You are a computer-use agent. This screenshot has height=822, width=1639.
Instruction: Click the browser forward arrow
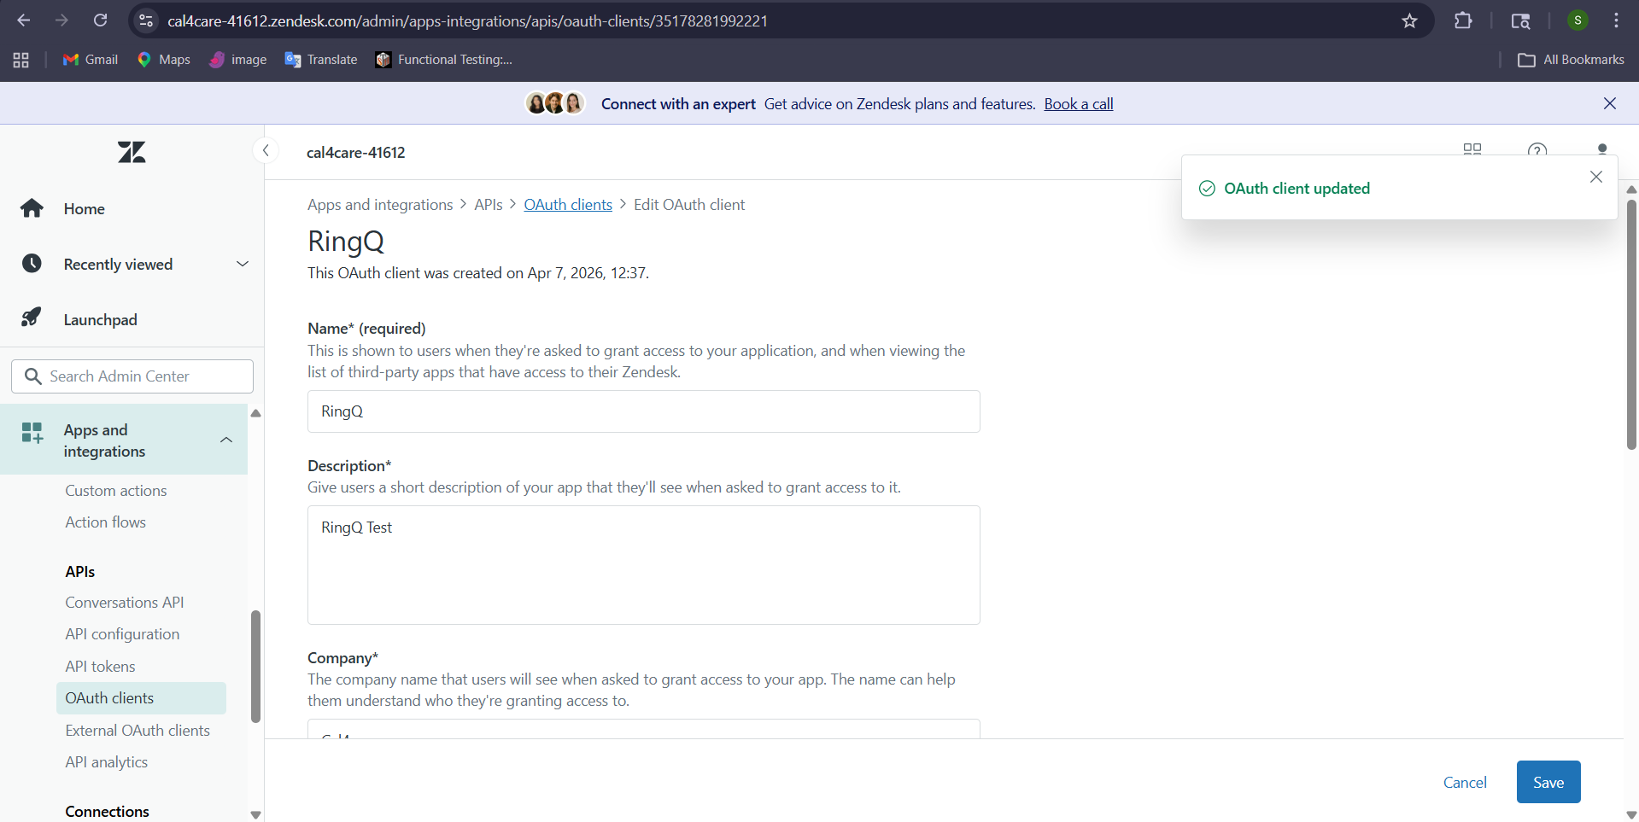[x=61, y=20]
